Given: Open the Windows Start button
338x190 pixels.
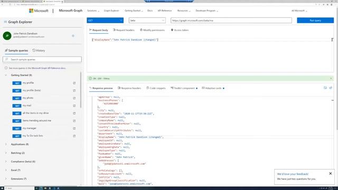Looking at the screenshot, I should click(x=2, y=188).
